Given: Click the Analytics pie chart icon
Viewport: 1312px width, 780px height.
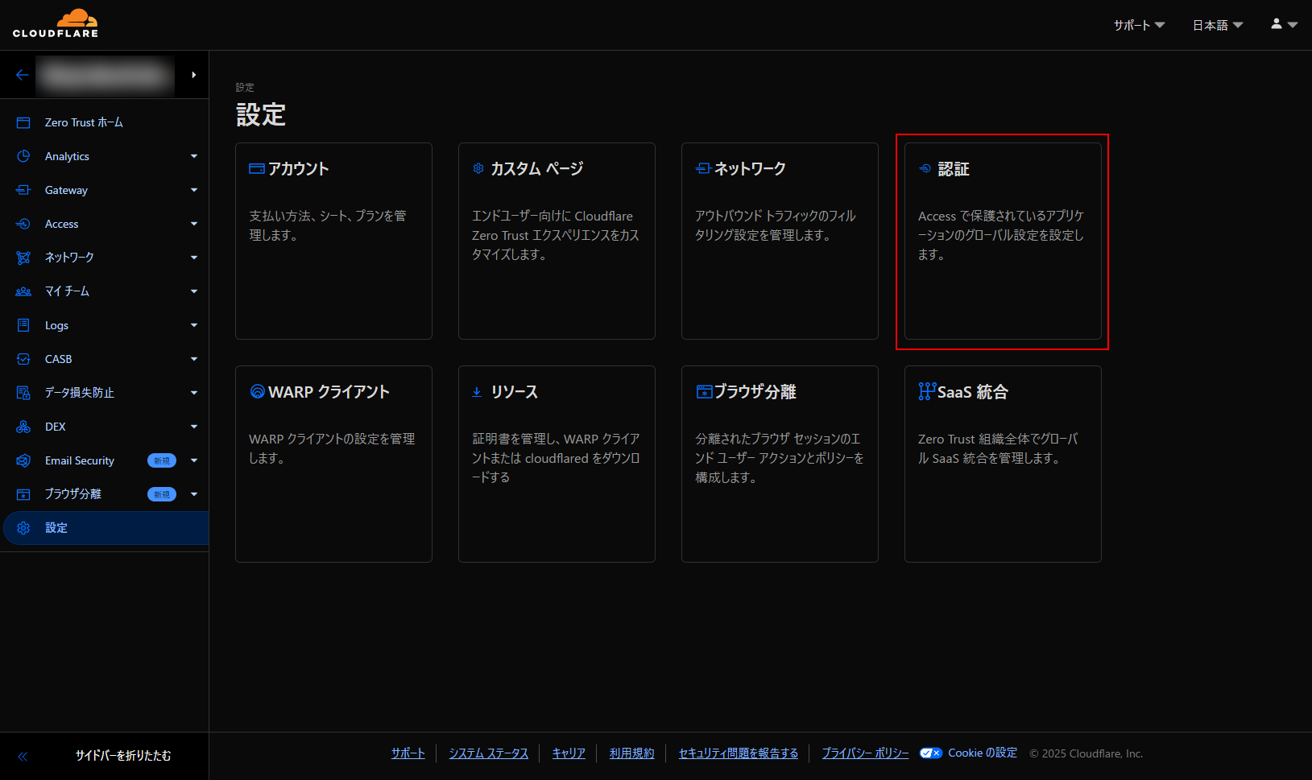Looking at the screenshot, I should tap(23, 156).
